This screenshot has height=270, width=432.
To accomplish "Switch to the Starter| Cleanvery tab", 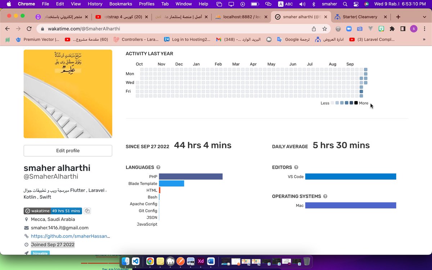I will point(360,17).
